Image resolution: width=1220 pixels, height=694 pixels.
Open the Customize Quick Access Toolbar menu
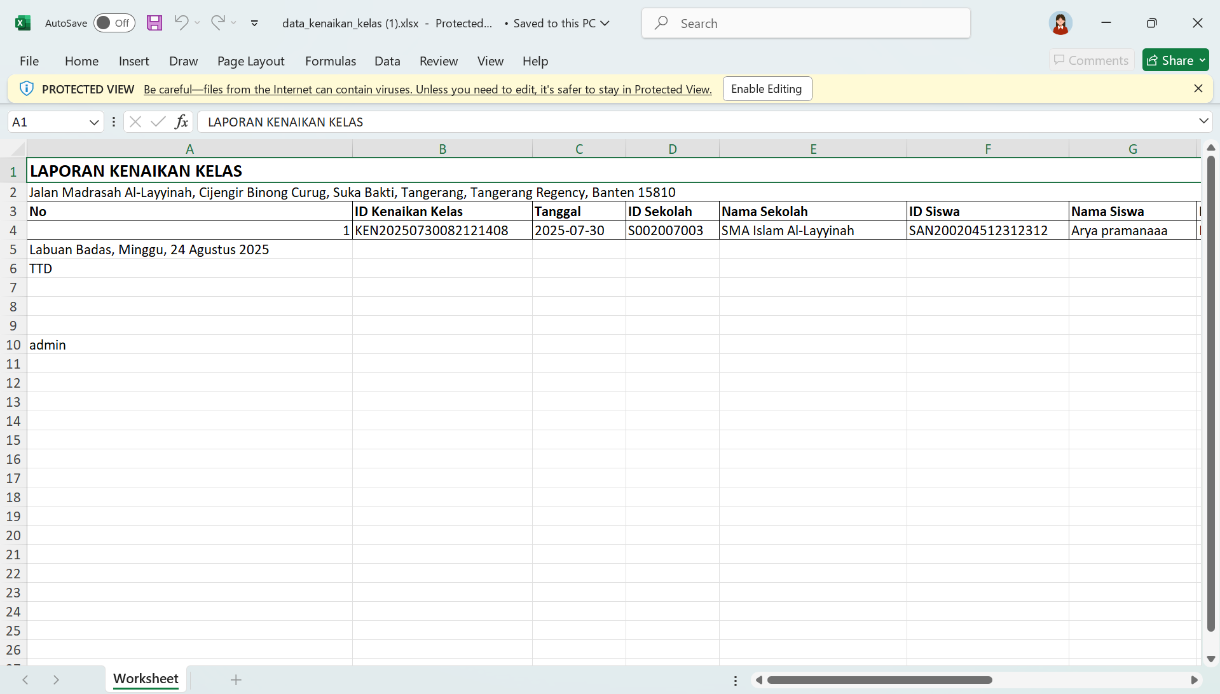point(254,23)
